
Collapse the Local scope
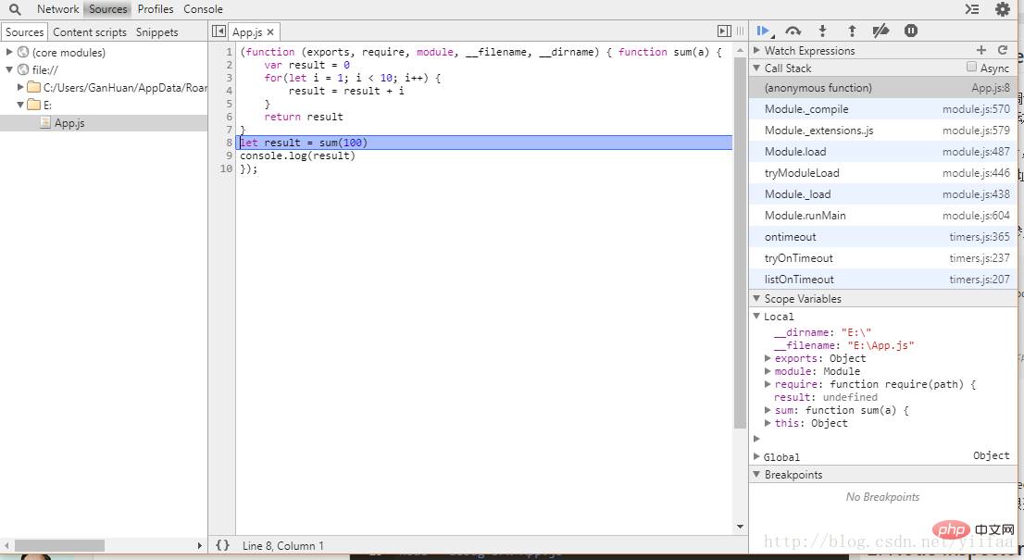pos(757,317)
